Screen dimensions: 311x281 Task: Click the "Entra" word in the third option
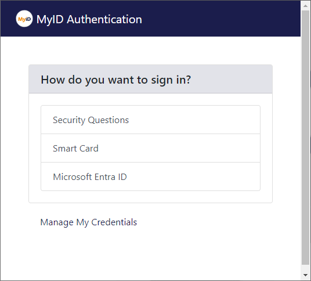coord(105,177)
